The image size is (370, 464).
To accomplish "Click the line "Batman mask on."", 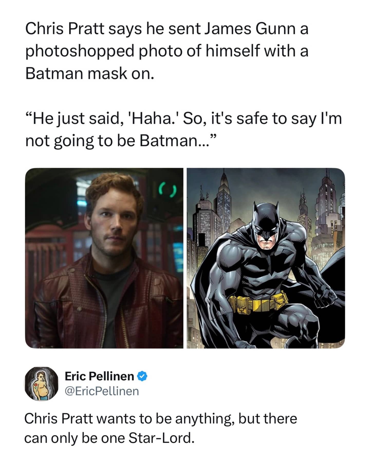I will (90, 73).
